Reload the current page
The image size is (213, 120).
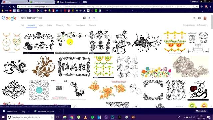[10, 7]
